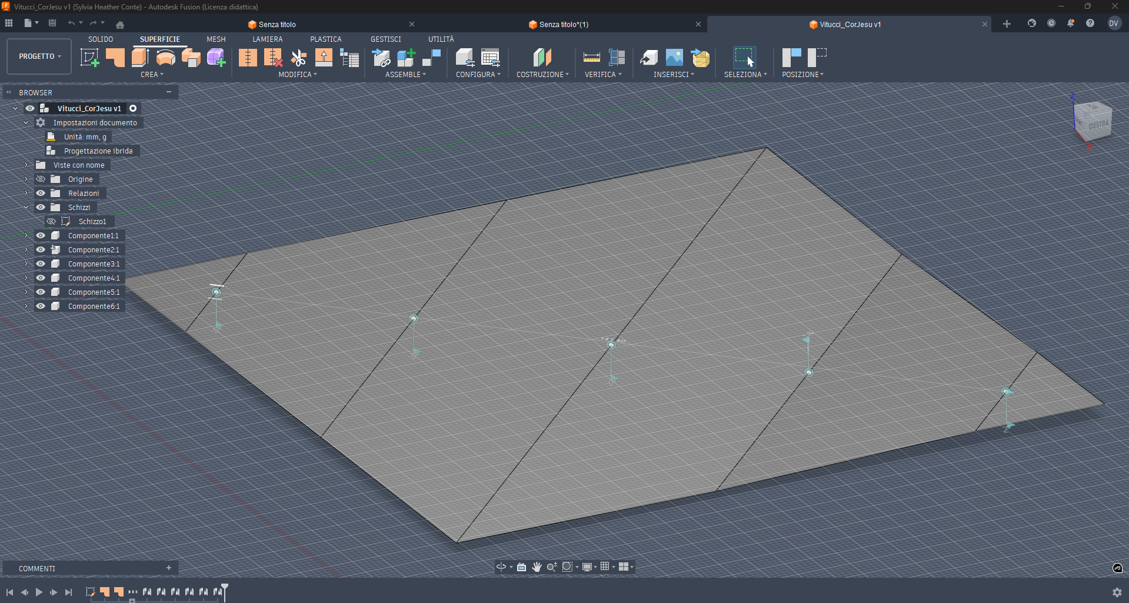This screenshot has width=1129, height=603.
Task: Click the Zoom magnifier in navigation bar
Action: coord(551,567)
